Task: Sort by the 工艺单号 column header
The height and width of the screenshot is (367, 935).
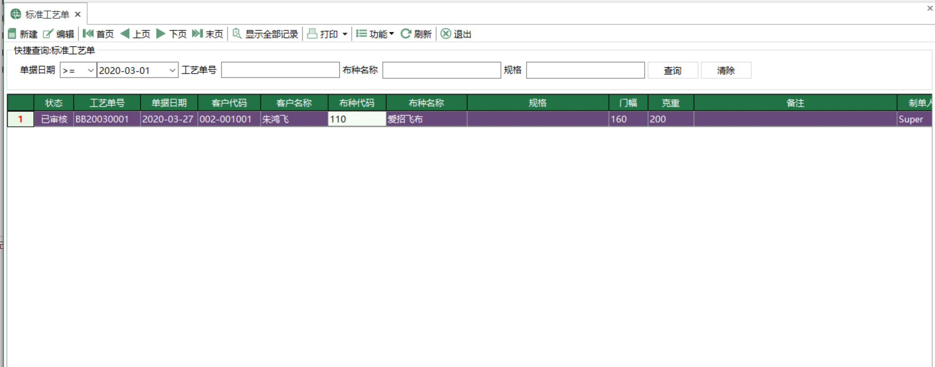Action: tap(107, 103)
